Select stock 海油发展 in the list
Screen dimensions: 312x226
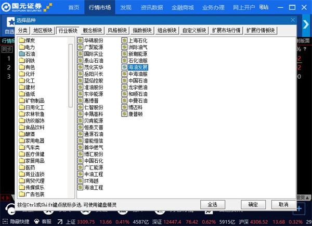(137, 67)
